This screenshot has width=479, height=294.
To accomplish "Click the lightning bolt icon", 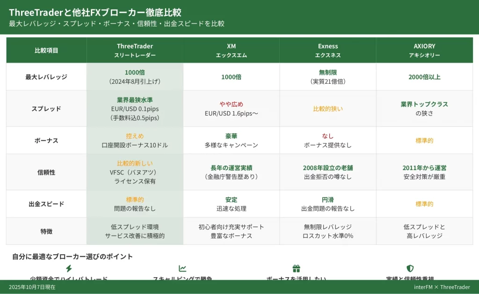I will [x=69, y=268].
